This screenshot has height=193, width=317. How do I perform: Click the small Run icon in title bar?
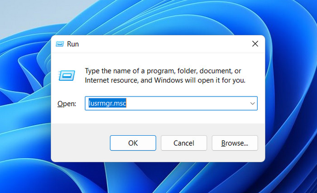pos(60,44)
